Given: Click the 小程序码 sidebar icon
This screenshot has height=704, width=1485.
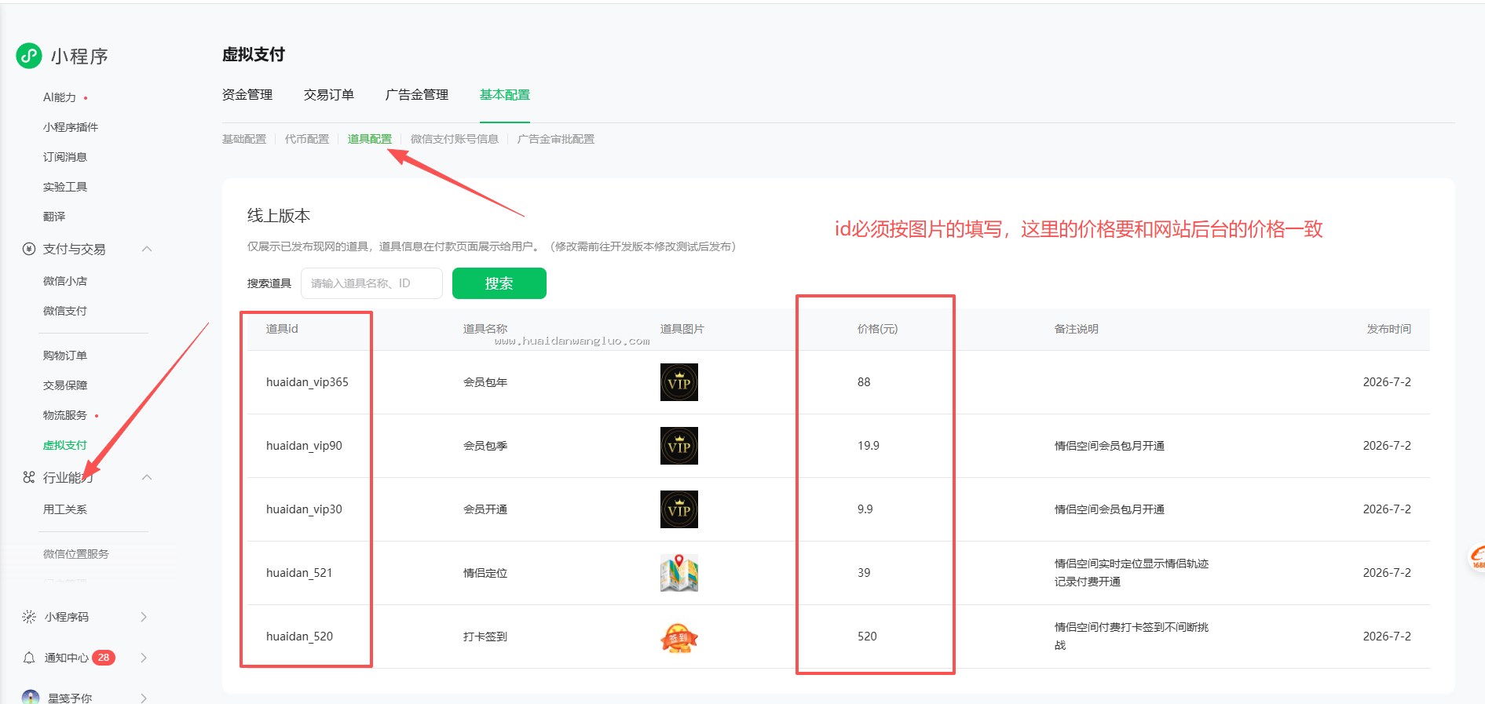Looking at the screenshot, I should [29, 617].
